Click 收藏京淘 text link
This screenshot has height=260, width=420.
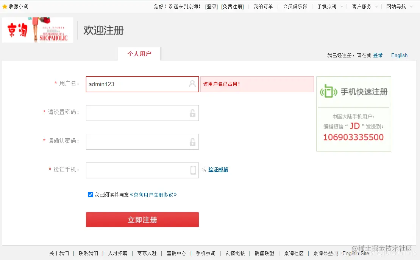tap(19, 6)
